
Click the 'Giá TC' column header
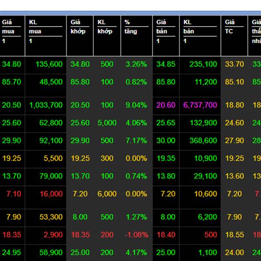pyautogui.click(x=234, y=27)
